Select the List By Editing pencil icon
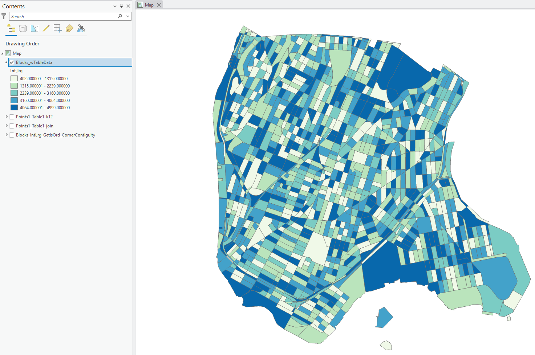Viewport: 535px width, 355px height. pos(46,28)
